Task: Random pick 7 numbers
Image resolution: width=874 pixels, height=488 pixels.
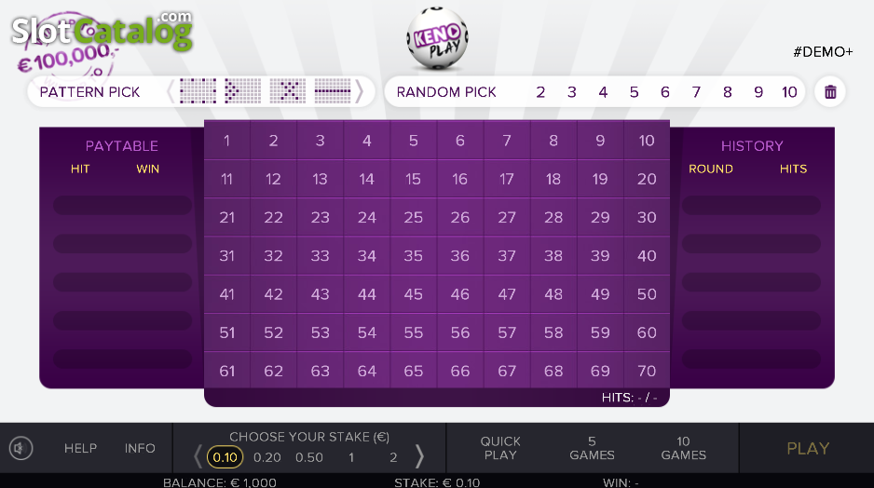Action: pyautogui.click(x=696, y=92)
